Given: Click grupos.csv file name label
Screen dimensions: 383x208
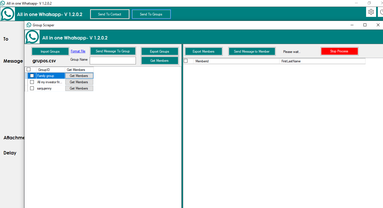Looking at the screenshot, I should (x=44, y=61).
